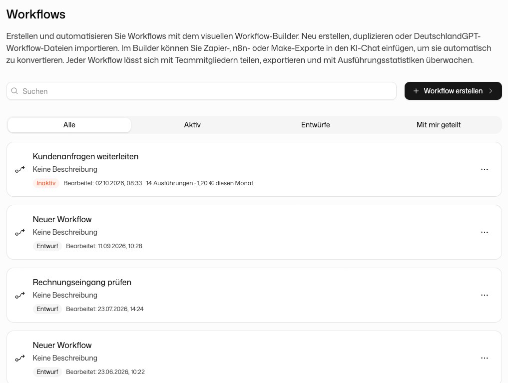Image resolution: width=508 pixels, height=383 pixels.
Task: Switch to the Aktiv tab
Action: [x=192, y=125]
